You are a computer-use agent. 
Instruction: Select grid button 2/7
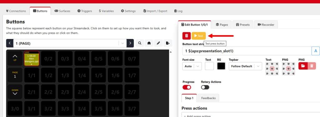[x=132, y=92]
